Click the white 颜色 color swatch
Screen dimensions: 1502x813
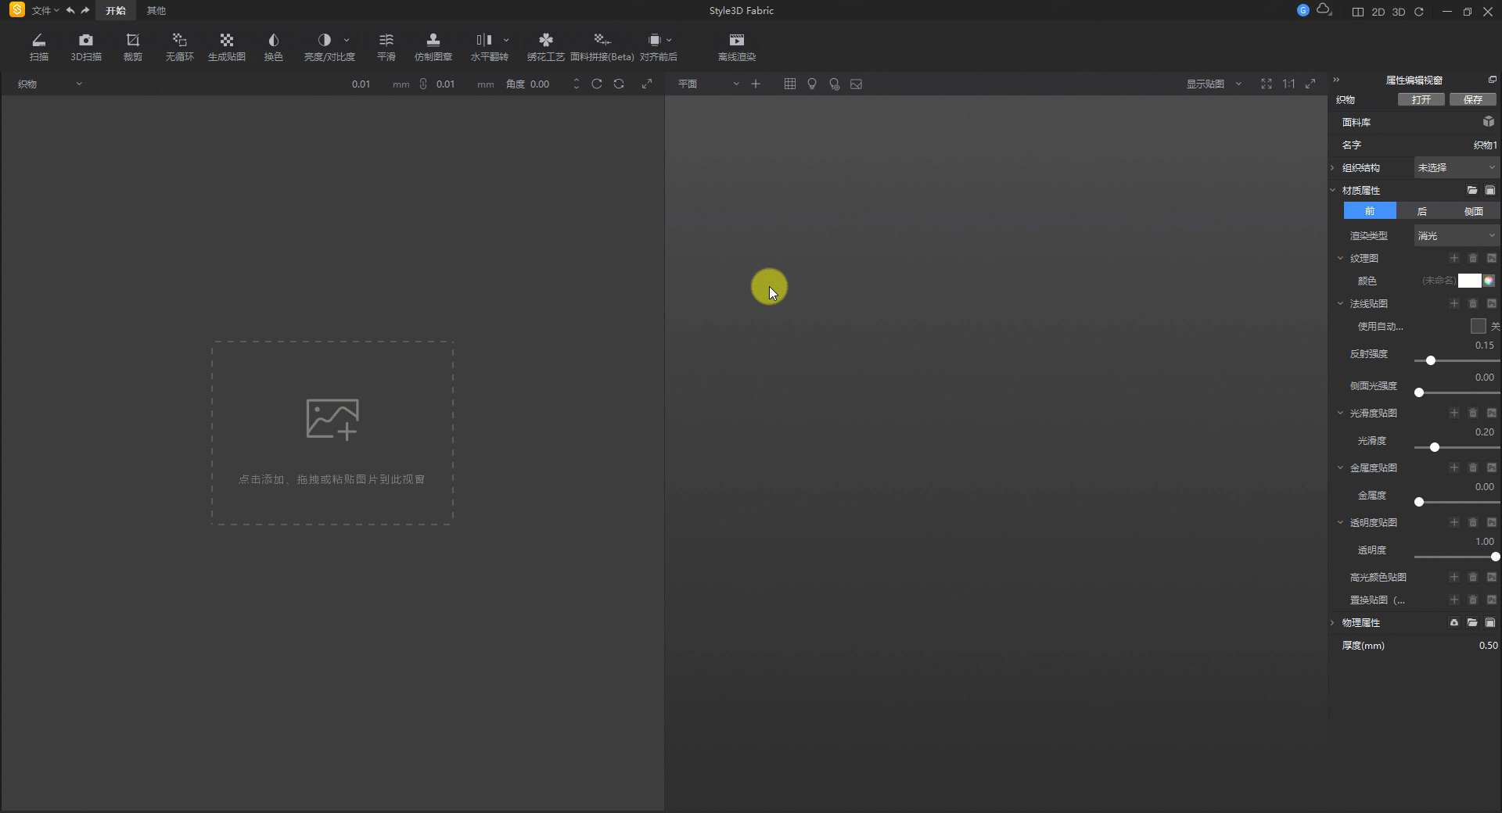pyautogui.click(x=1469, y=281)
